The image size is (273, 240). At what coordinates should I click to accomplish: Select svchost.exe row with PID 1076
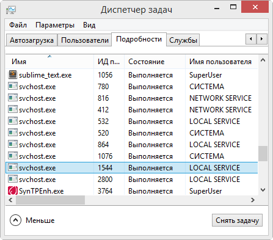point(132,156)
